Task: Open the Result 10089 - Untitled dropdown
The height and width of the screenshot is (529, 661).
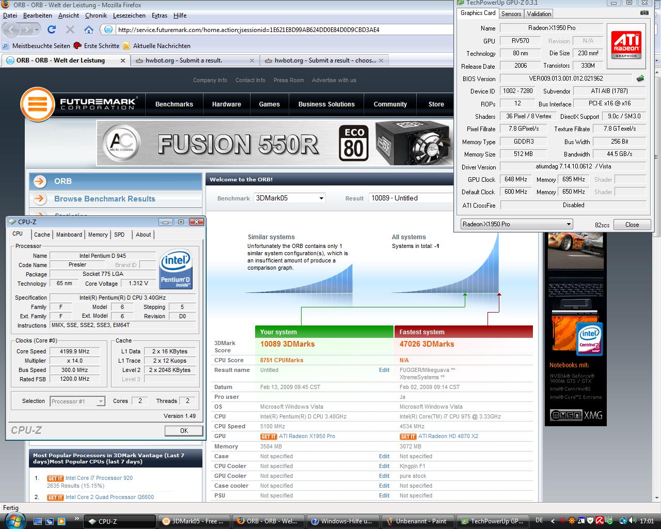Action: [x=411, y=198]
